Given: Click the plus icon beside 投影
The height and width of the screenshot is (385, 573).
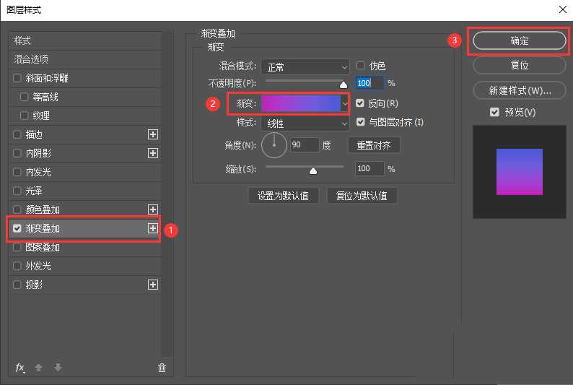Looking at the screenshot, I should click(153, 285).
